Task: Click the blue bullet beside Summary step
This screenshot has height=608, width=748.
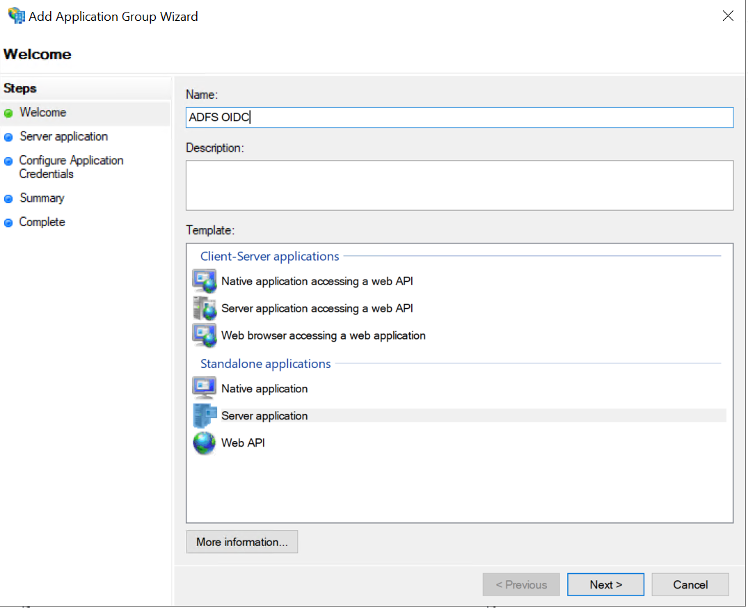Action: tap(8, 199)
